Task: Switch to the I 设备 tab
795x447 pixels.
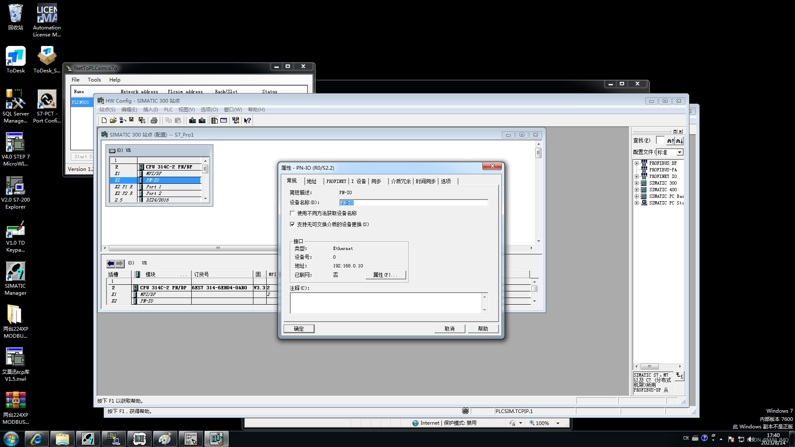Action: (x=359, y=181)
